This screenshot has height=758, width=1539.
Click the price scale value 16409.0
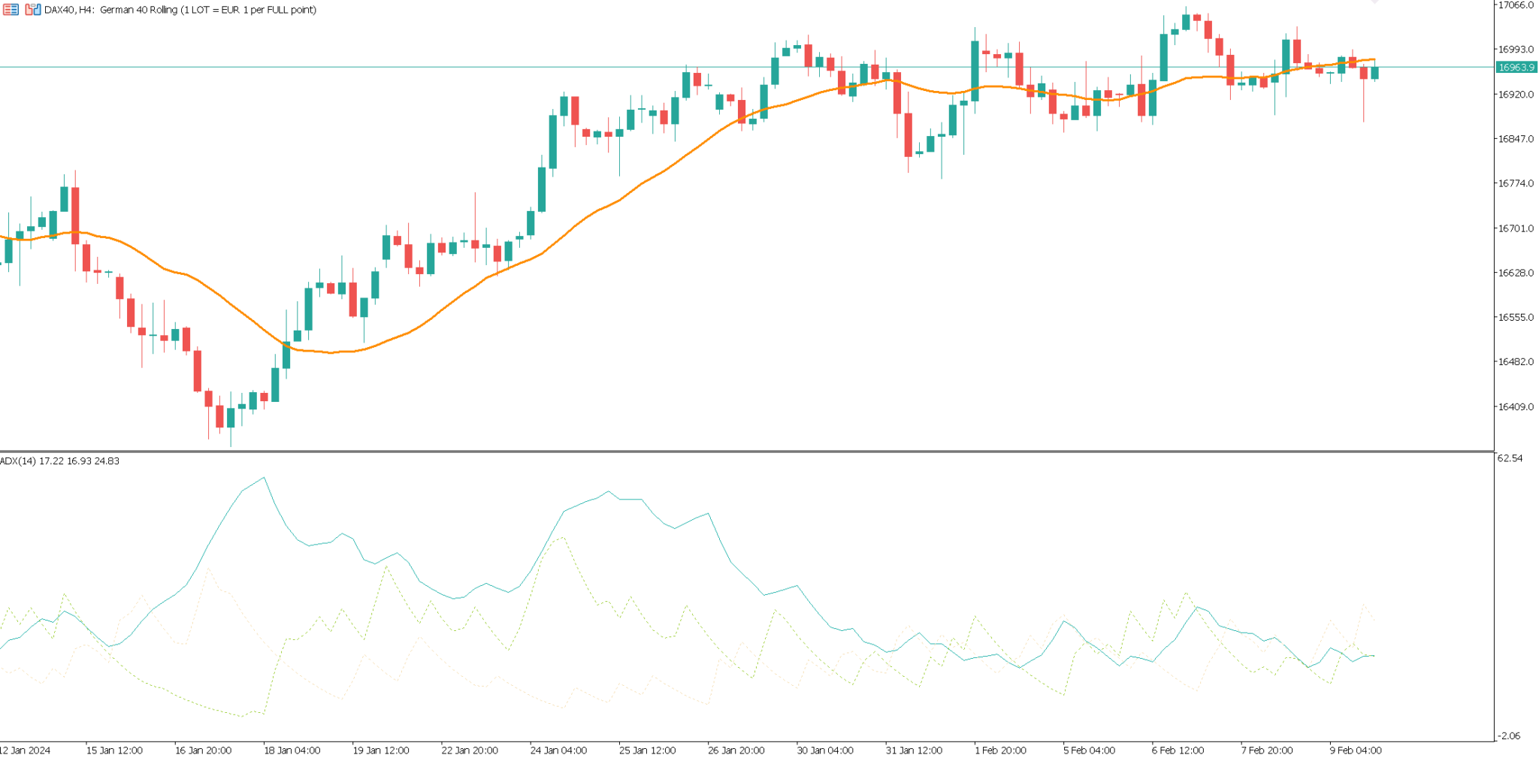(x=1518, y=406)
